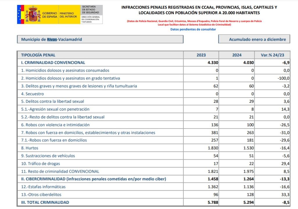This screenshot has height=209, width=298.
Task: Select '3. Delitos graves y menos graves de lesiones' row
Action: (x=154, y=86)
